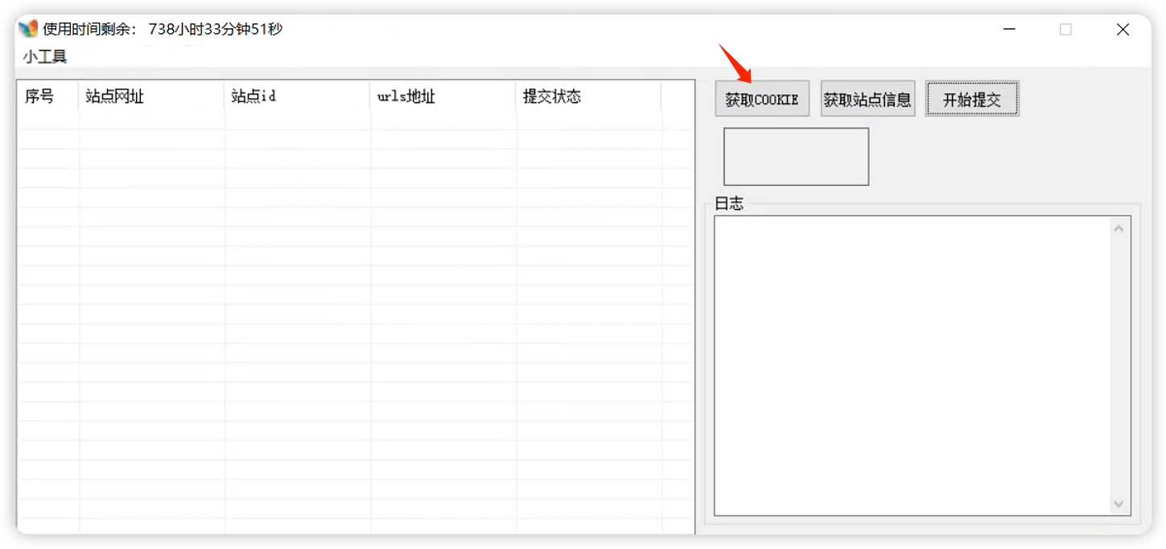
Task: Open the 小工具 menu
Action: coord(45,56)
